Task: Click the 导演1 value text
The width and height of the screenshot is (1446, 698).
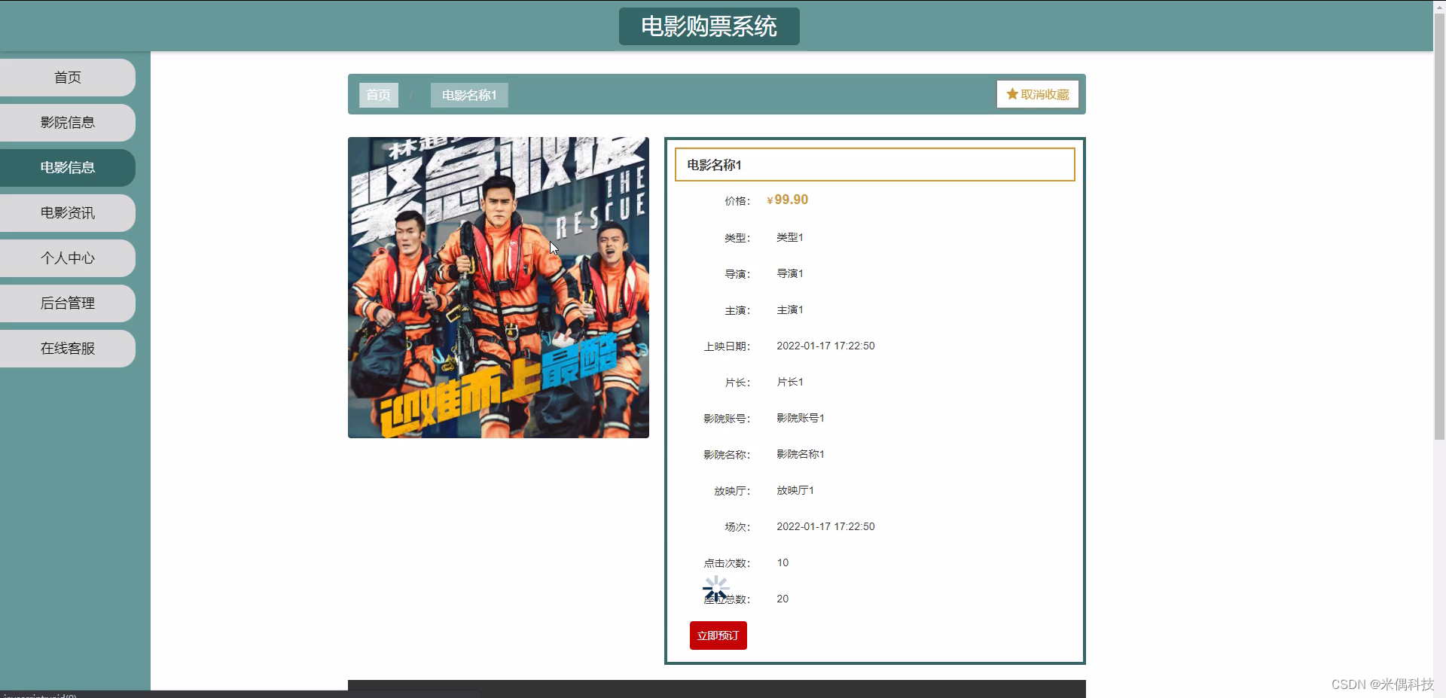Action: pyautogui.click(x=790, y=273)
